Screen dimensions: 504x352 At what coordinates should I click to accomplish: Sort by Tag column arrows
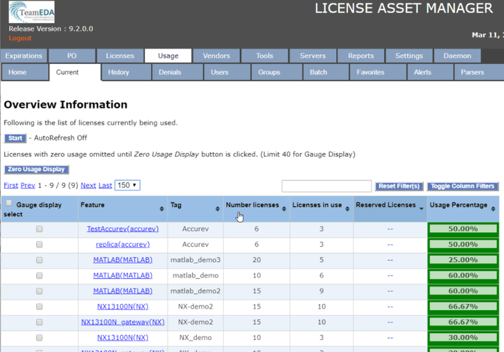[x=217, y=209]
